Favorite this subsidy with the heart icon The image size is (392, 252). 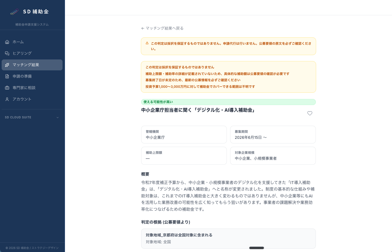click(310, 113)
